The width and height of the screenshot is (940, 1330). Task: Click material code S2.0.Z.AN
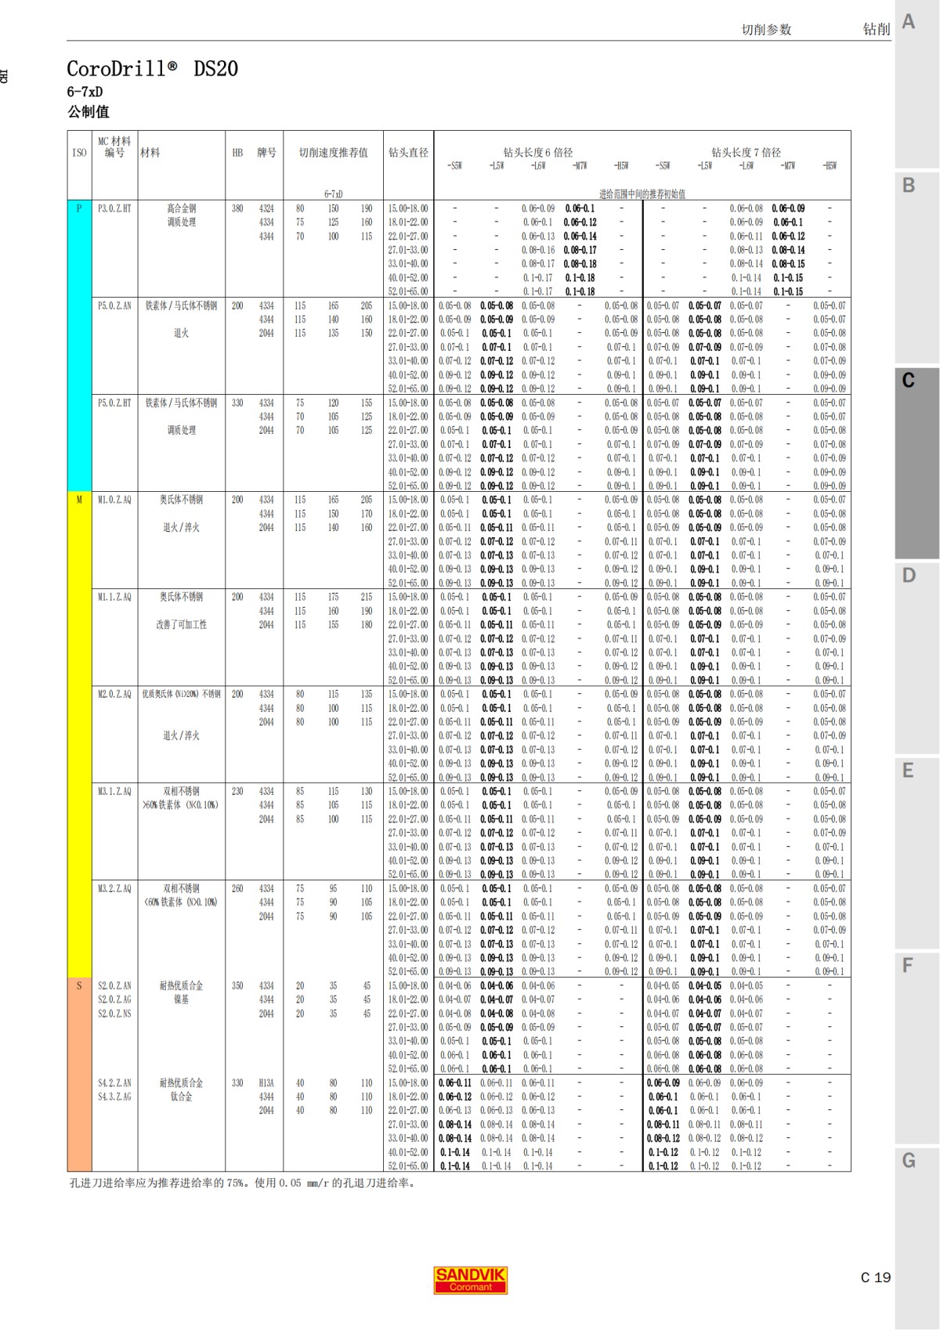[x=114, y=985]
